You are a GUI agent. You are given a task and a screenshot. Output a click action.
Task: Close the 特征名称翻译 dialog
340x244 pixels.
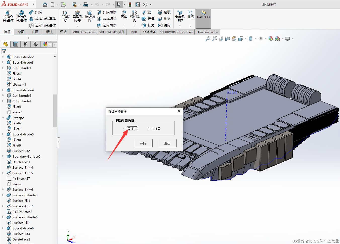click(x=179, y=111)
